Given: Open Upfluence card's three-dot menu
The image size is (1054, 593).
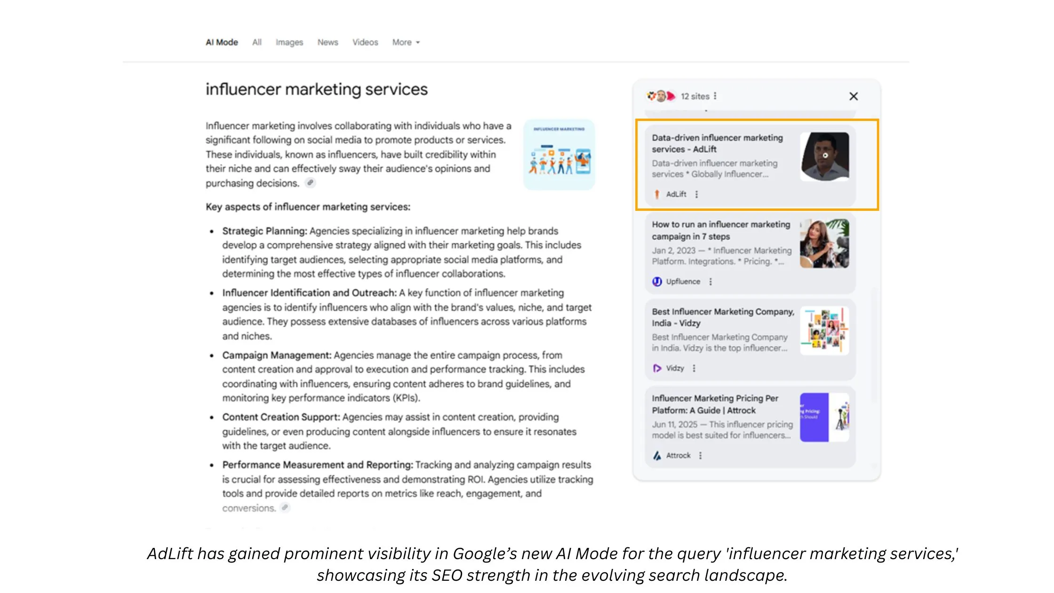Looking at the screenshot, I should [711, 281].
